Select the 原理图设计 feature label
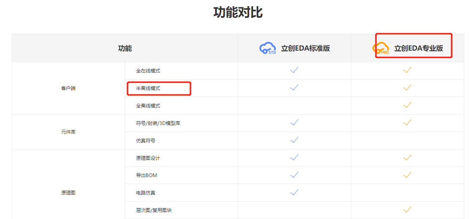This screenshot has height=219, width=469. point(148,158)
